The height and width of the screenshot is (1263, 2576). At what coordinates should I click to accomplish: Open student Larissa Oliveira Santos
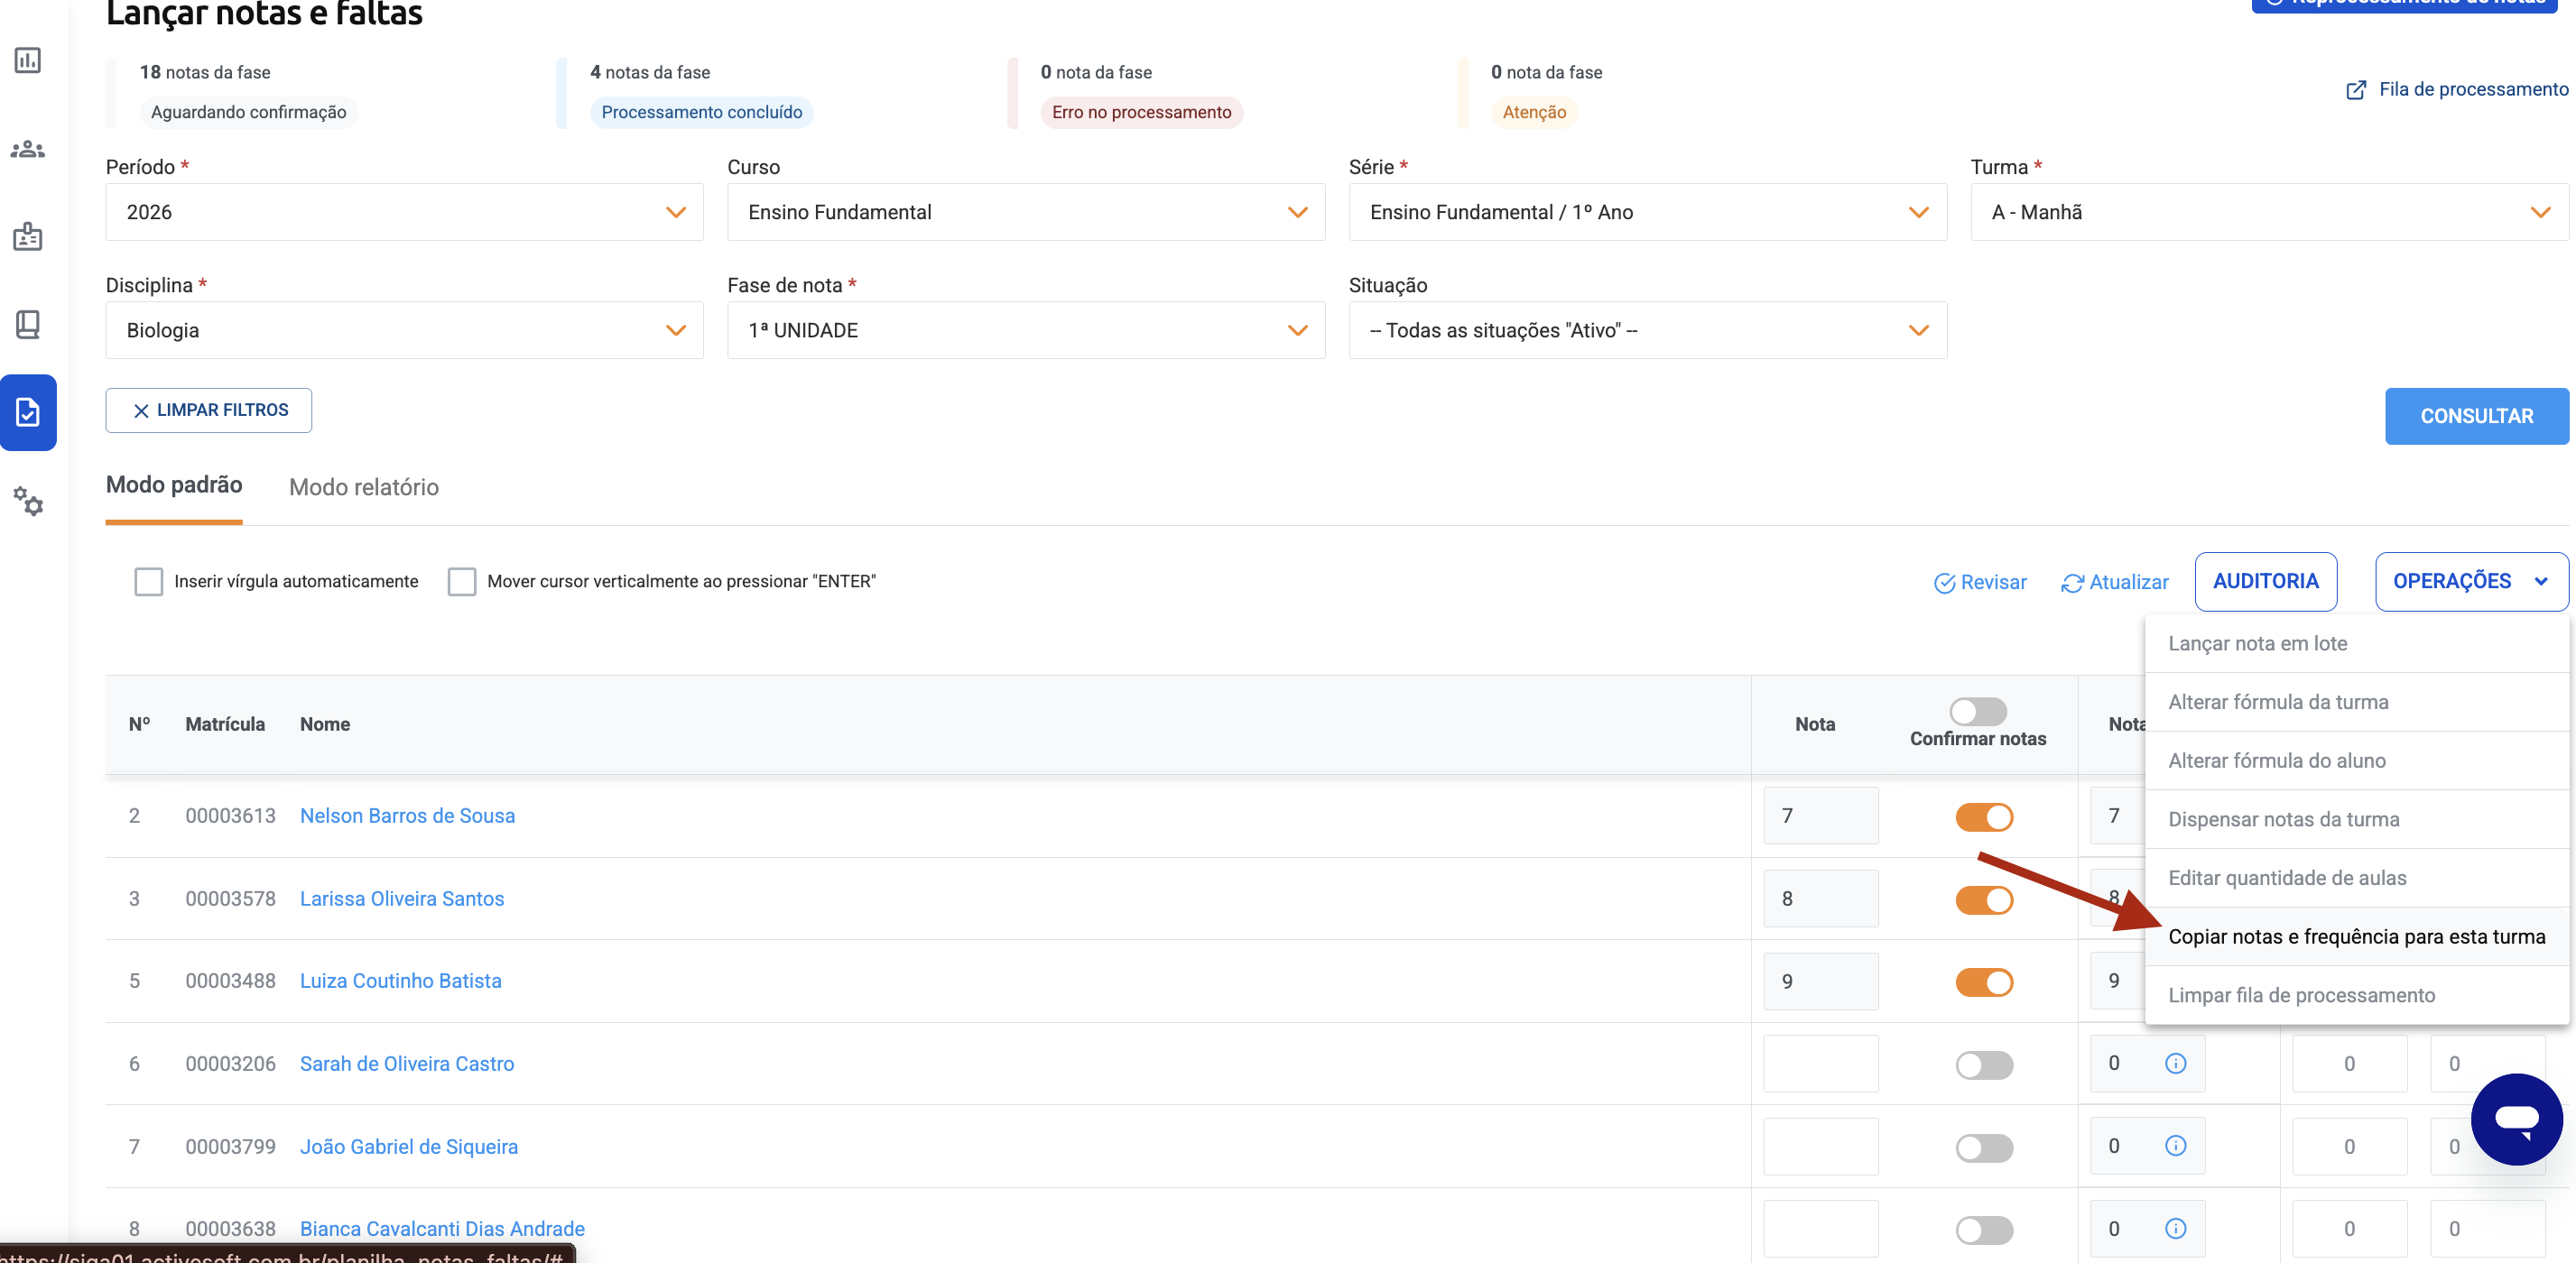(x=402, y=899)
